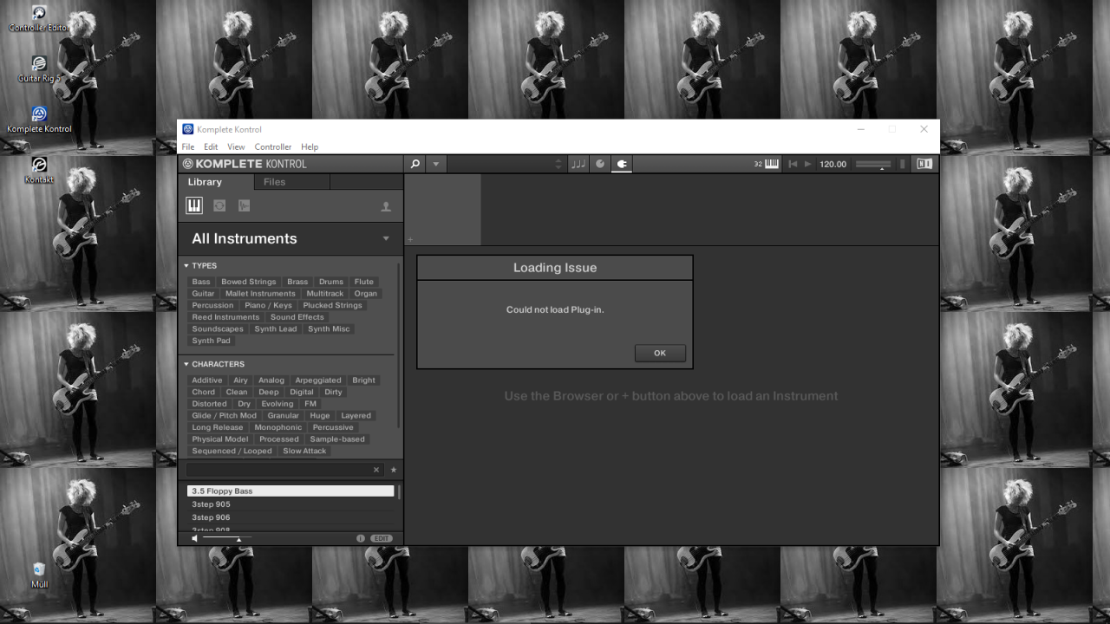Click the results list scrollbar

coord(399,492)
